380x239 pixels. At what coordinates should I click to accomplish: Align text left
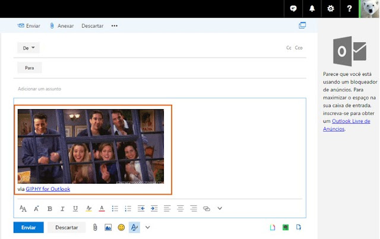pos(167,209)
